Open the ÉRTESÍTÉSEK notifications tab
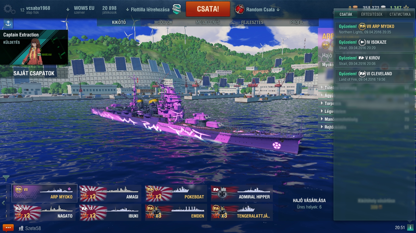This screenshot has width=416, height=233. [x=372, y=14]
